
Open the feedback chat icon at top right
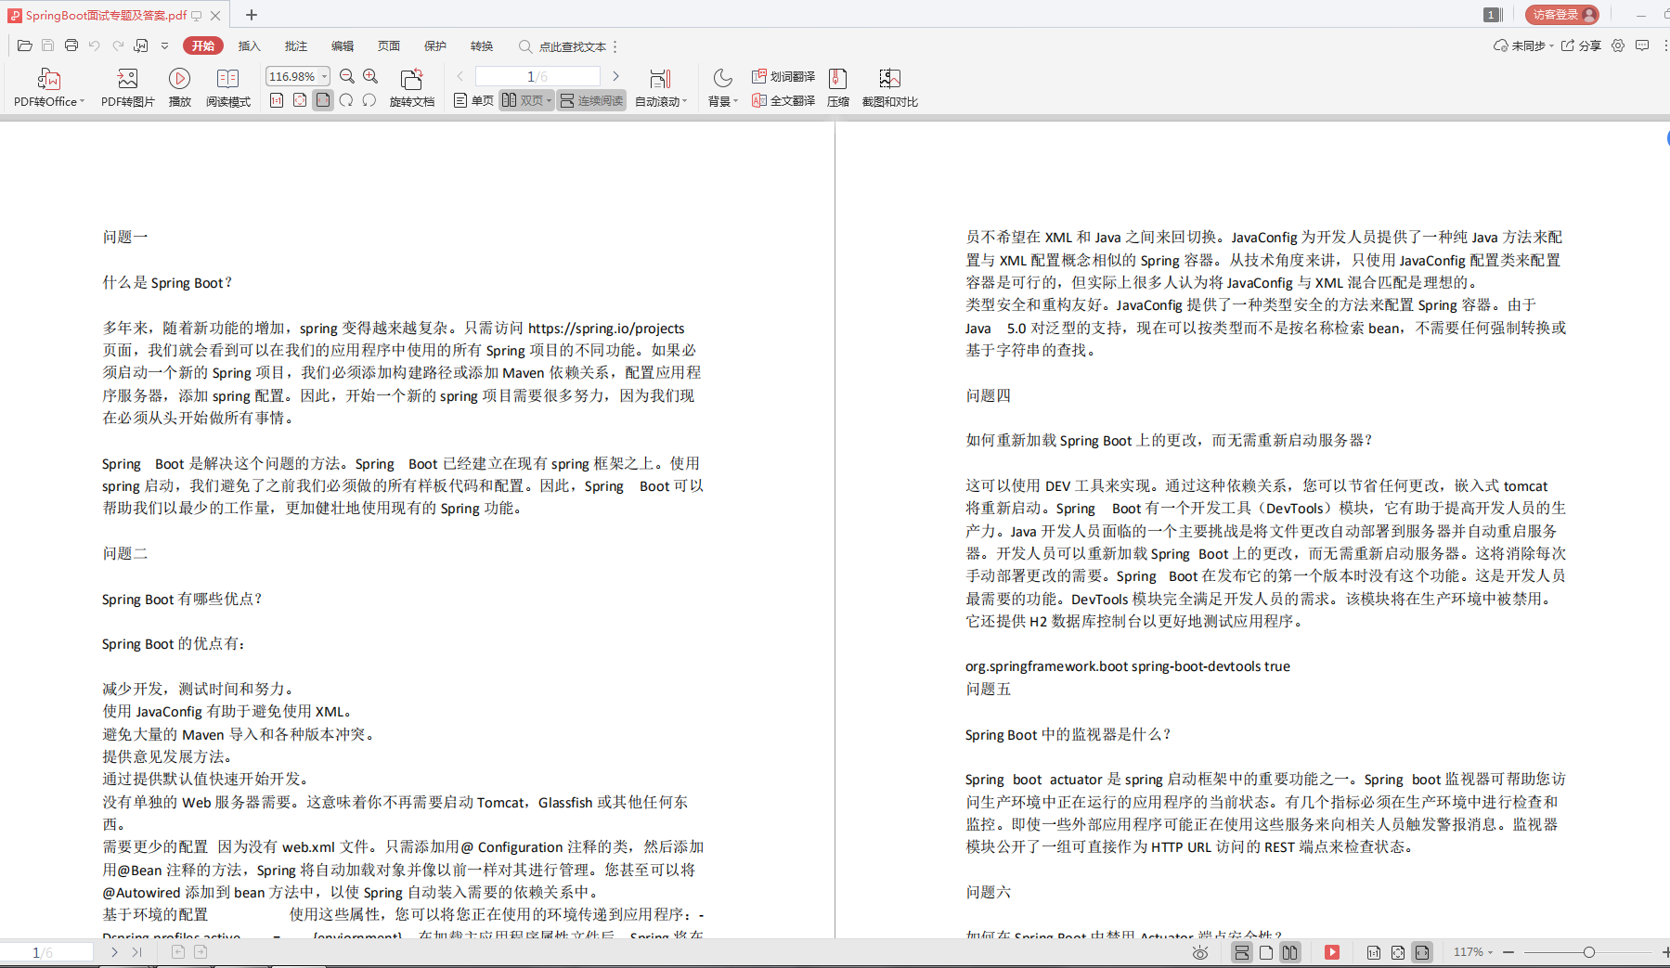pos(1642,45)
